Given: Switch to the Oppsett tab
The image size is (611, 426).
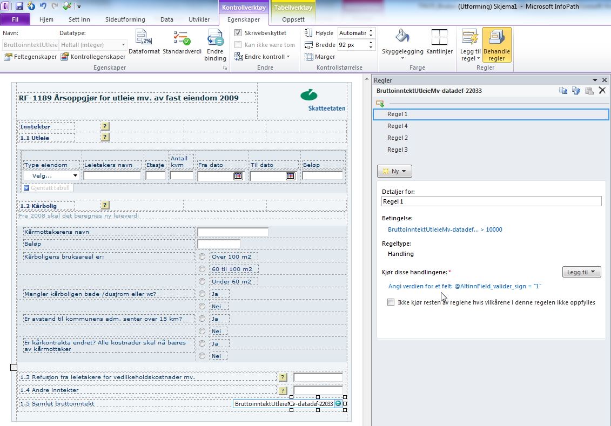Looking at the screenshot, I should 293,19.
